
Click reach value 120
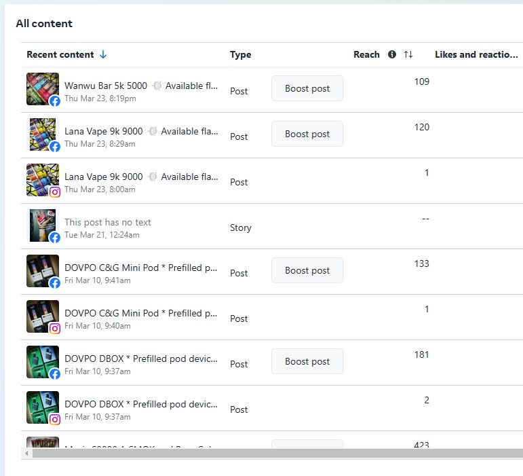pyautogui.click(x=422, y=127)
